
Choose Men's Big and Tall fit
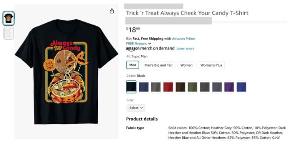(159, 65)
